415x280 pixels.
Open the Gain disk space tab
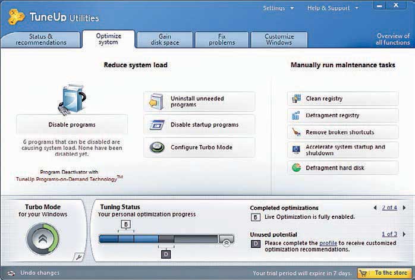tap(165, 39)
